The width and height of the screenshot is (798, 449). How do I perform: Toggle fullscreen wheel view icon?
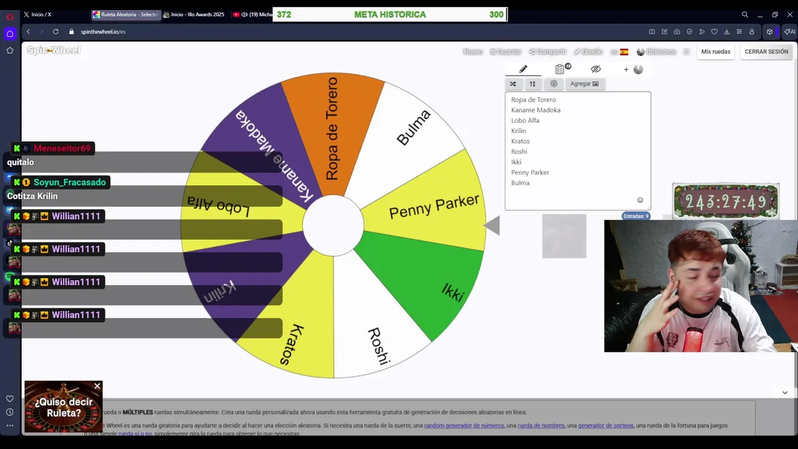pos(686,52)
